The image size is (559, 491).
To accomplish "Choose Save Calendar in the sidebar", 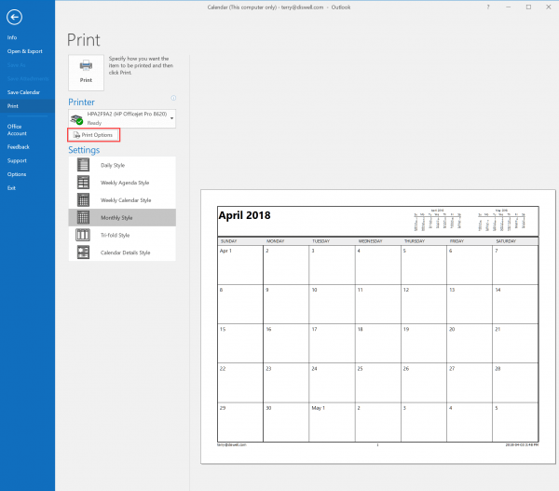I will [23, 92].
